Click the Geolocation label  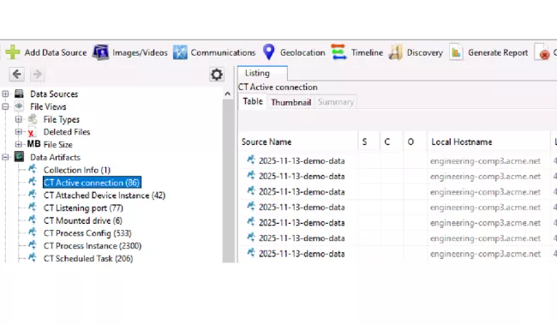[x=302, y=52]
